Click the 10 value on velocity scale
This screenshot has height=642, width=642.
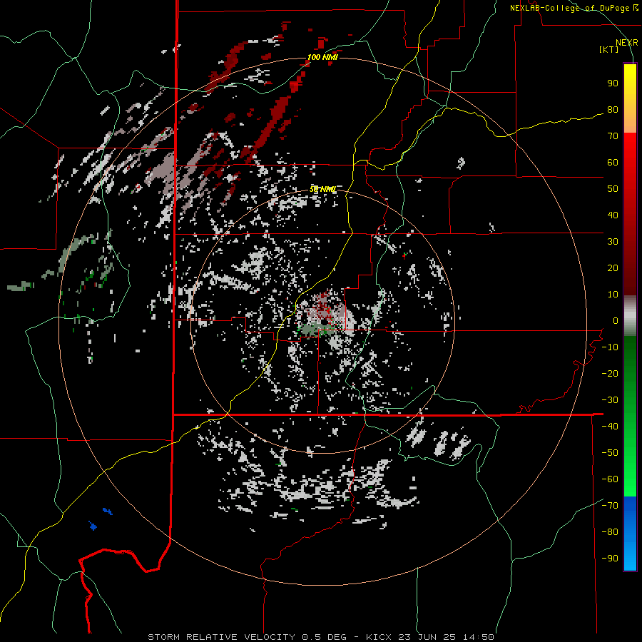coord(613,295)
